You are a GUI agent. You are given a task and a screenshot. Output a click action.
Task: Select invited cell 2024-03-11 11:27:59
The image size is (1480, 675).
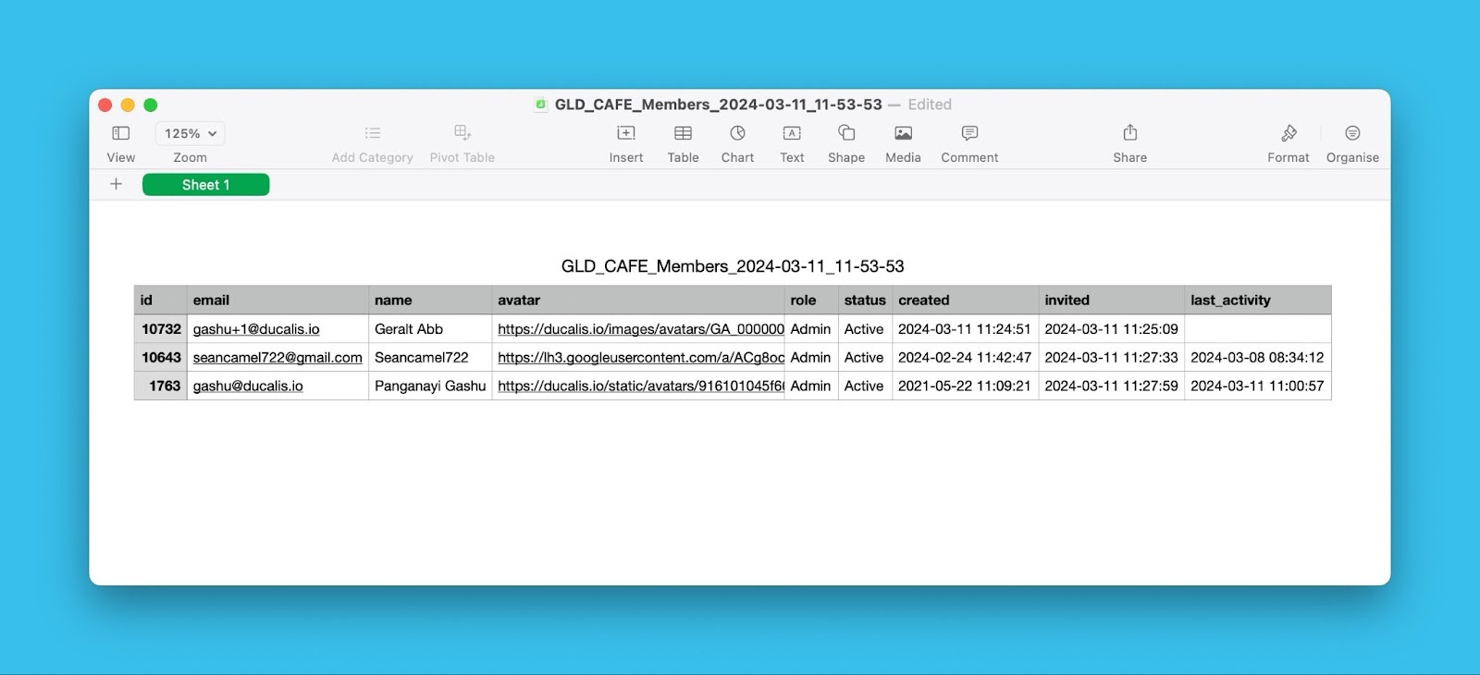coord(1111,387)
